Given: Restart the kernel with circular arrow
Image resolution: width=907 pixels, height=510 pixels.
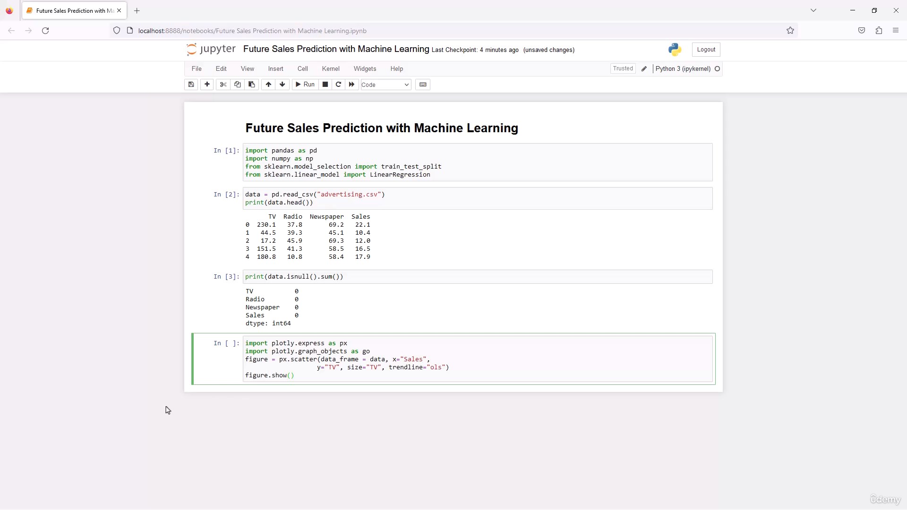Looking at the screenshot, I should coord(338,85).
